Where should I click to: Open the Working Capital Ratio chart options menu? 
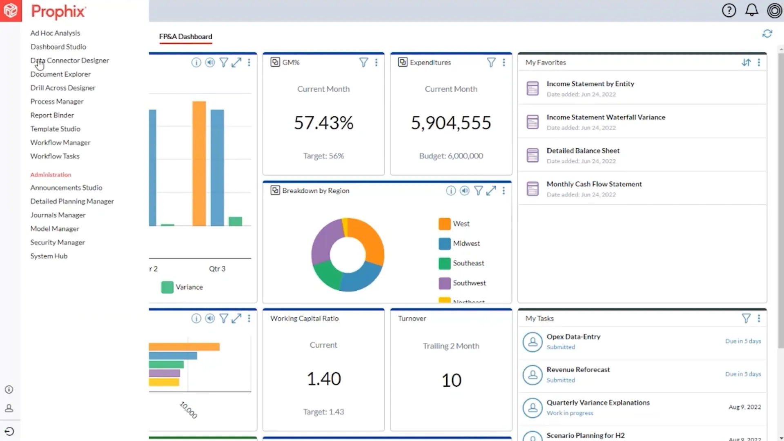coord(376,319)
